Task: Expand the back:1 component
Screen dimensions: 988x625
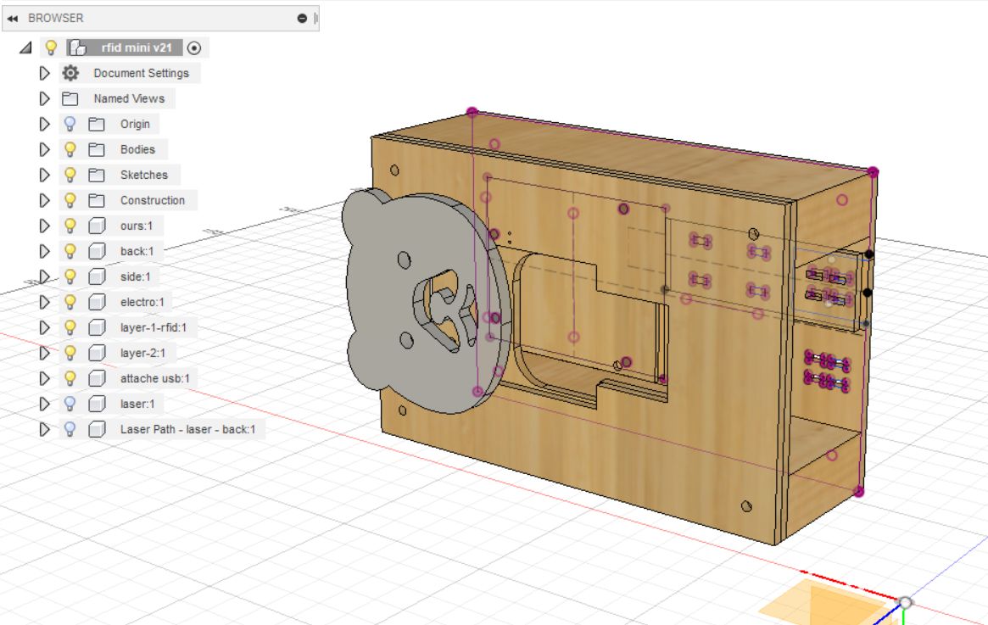Action: point(44,251)
